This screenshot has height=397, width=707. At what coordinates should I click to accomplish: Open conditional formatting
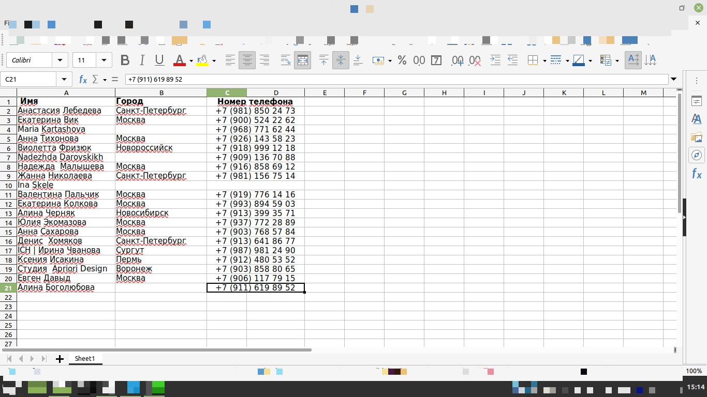pyautogui.click(x=606, y=60)
